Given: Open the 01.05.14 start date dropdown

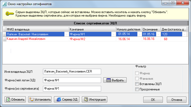Looking at the screenshot, I should click(139, 34).
